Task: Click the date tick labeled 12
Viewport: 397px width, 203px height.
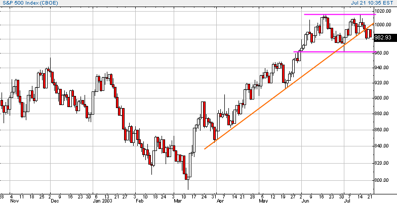Action: (272, 197)
